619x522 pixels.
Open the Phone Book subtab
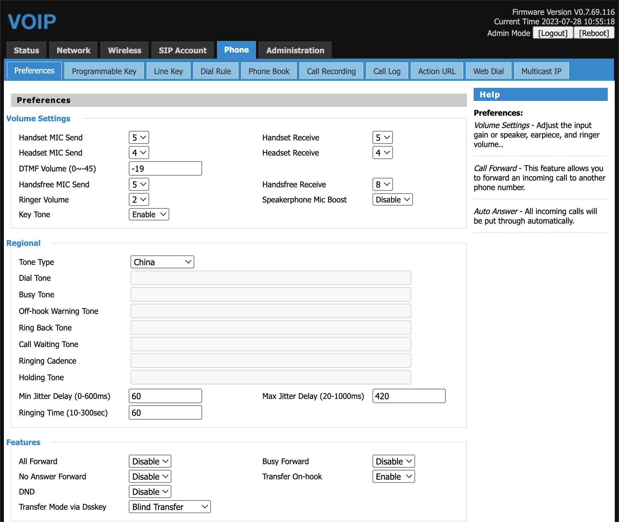pyautogui.click(x=269, y=71)
